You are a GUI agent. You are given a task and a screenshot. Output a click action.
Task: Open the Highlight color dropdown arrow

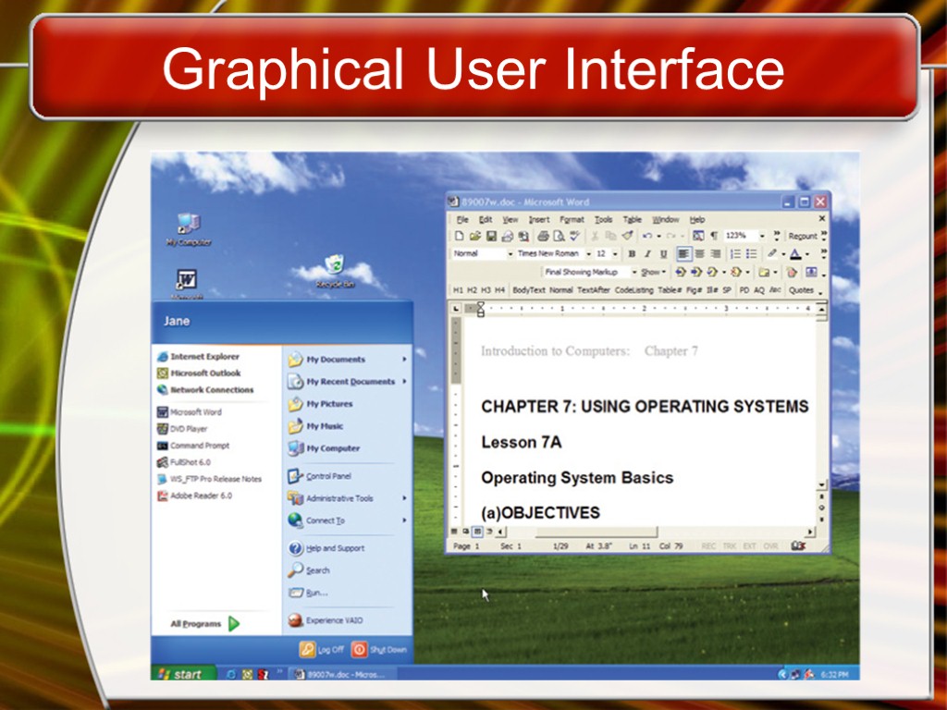(783, 254)
